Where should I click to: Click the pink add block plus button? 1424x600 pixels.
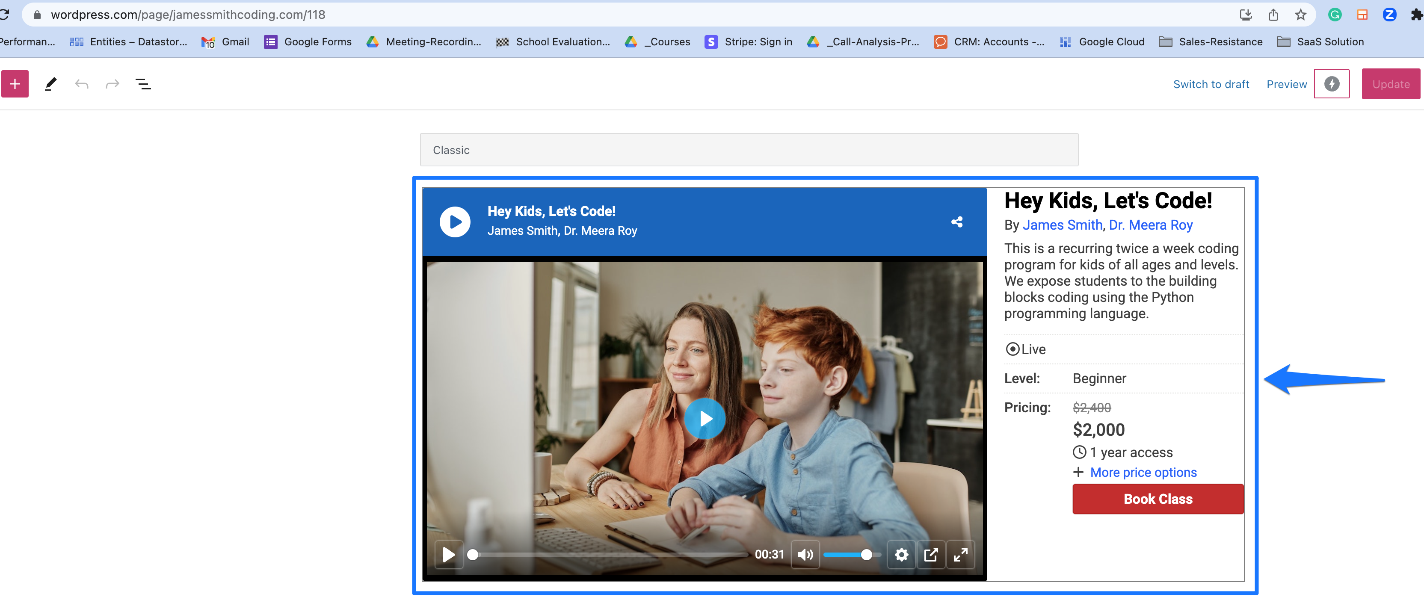pyautogui.click(x=15, y=84)
